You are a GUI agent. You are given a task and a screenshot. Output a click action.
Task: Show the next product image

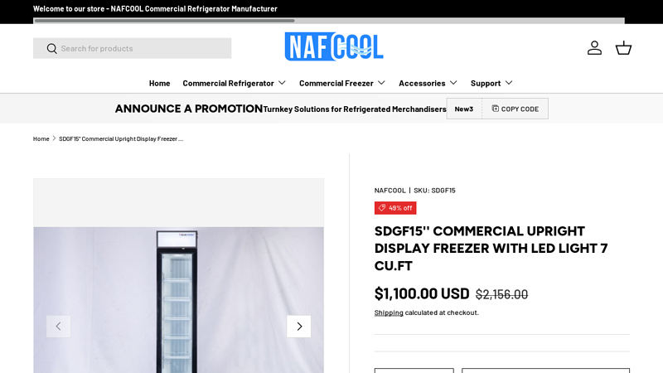click(298, 326)
